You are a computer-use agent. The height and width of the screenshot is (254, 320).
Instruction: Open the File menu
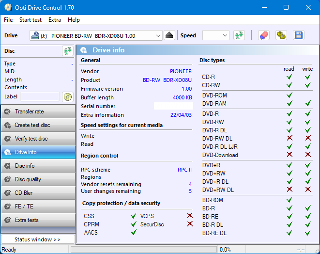[8, 20]
